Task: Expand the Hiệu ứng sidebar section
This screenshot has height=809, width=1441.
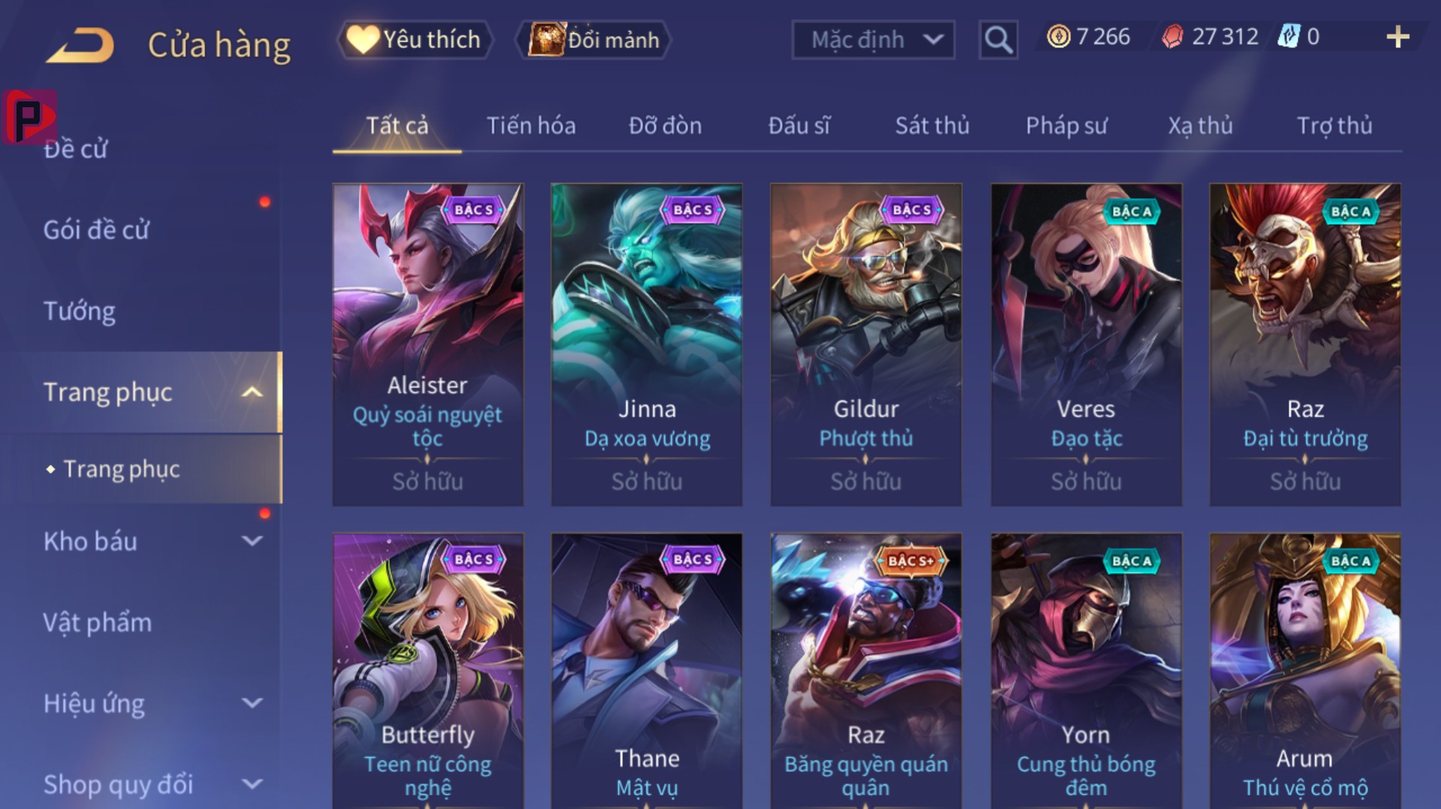Action: 253,703
